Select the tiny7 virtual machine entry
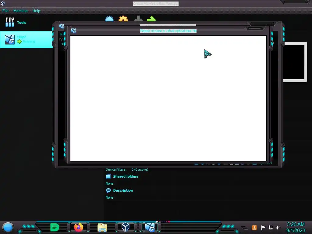312x234 pixels. coord(27,39)
